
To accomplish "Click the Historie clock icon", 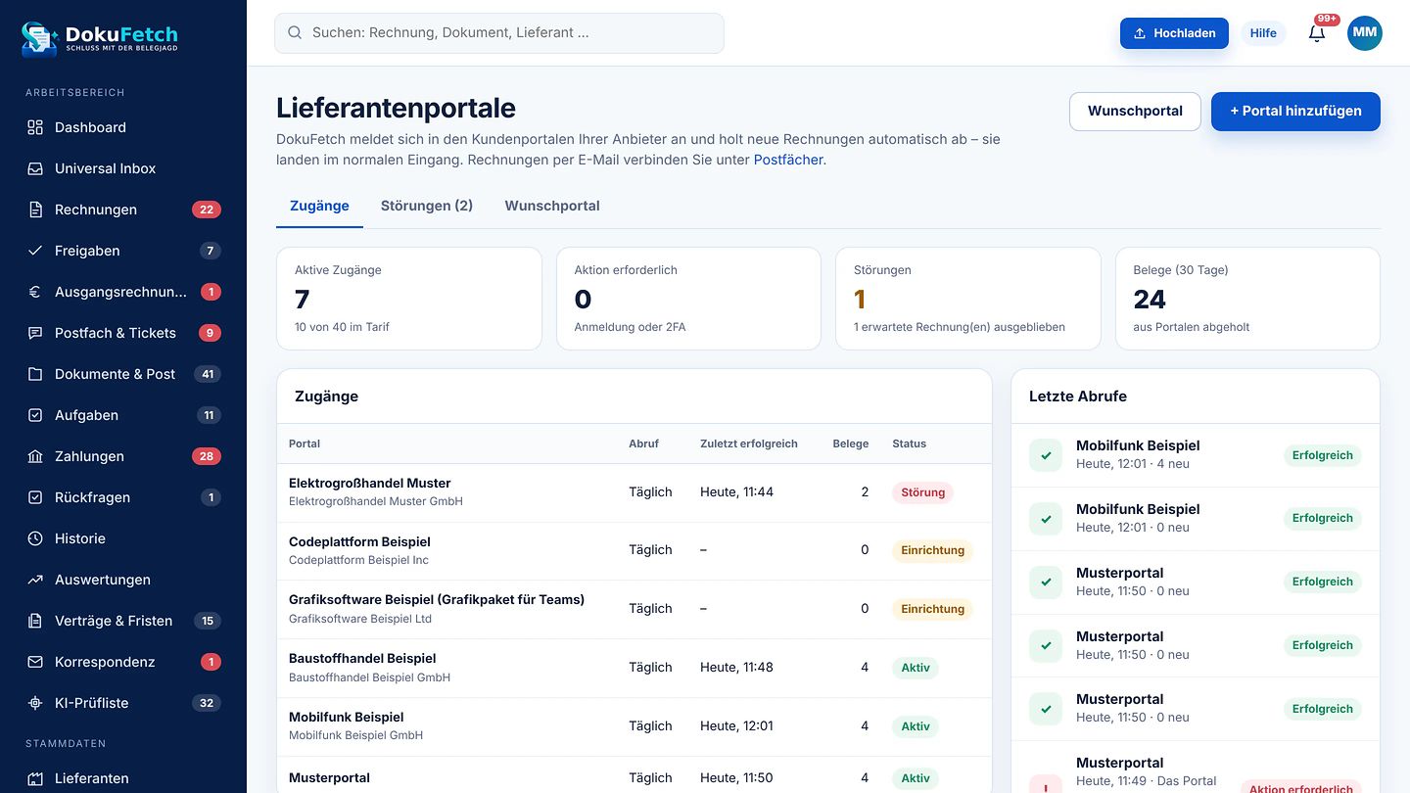I will (35, 538).
